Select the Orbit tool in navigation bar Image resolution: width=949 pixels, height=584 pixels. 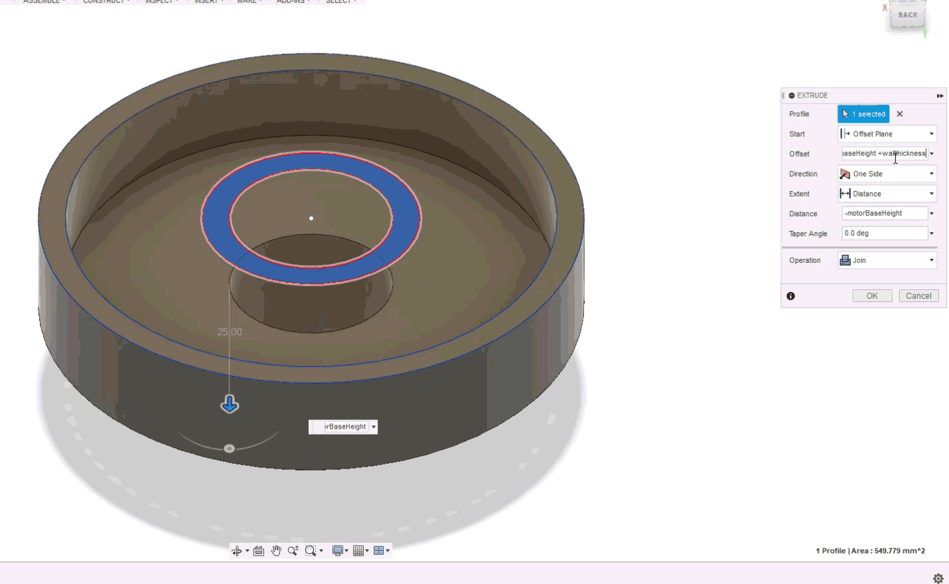tap(236, 551)
